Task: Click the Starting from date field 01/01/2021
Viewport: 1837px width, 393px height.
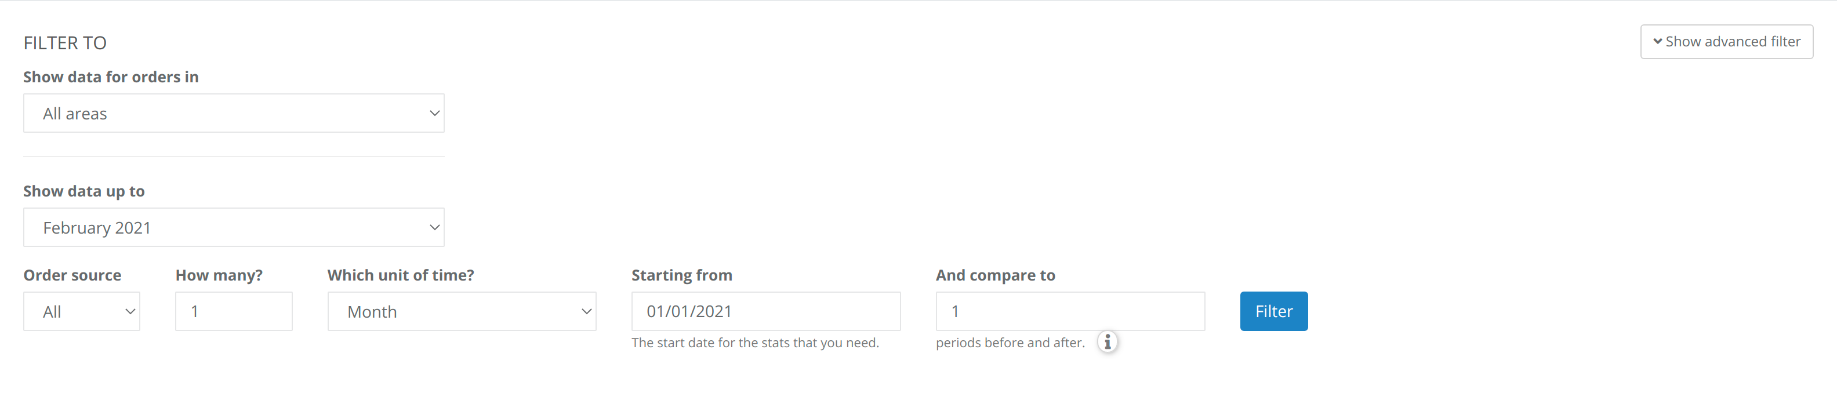Action: coord(766,311)
